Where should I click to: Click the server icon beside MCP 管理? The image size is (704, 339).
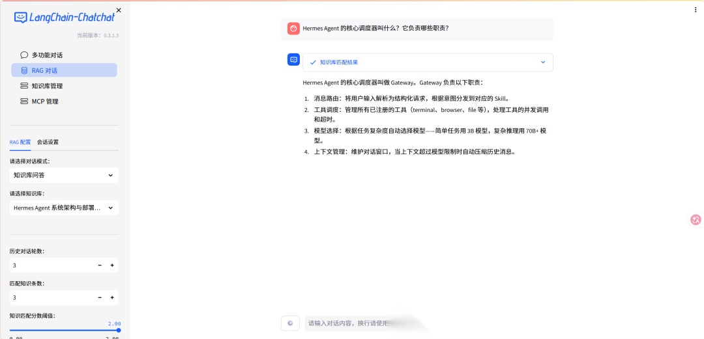pyautogui.click(x=24, y=102)
